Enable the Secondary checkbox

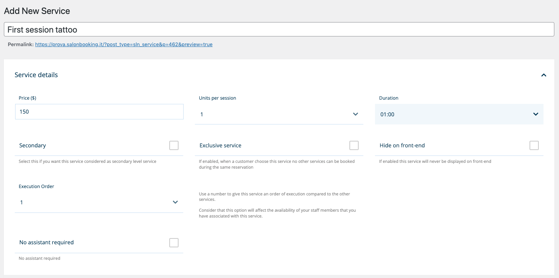tap(174, 145)
